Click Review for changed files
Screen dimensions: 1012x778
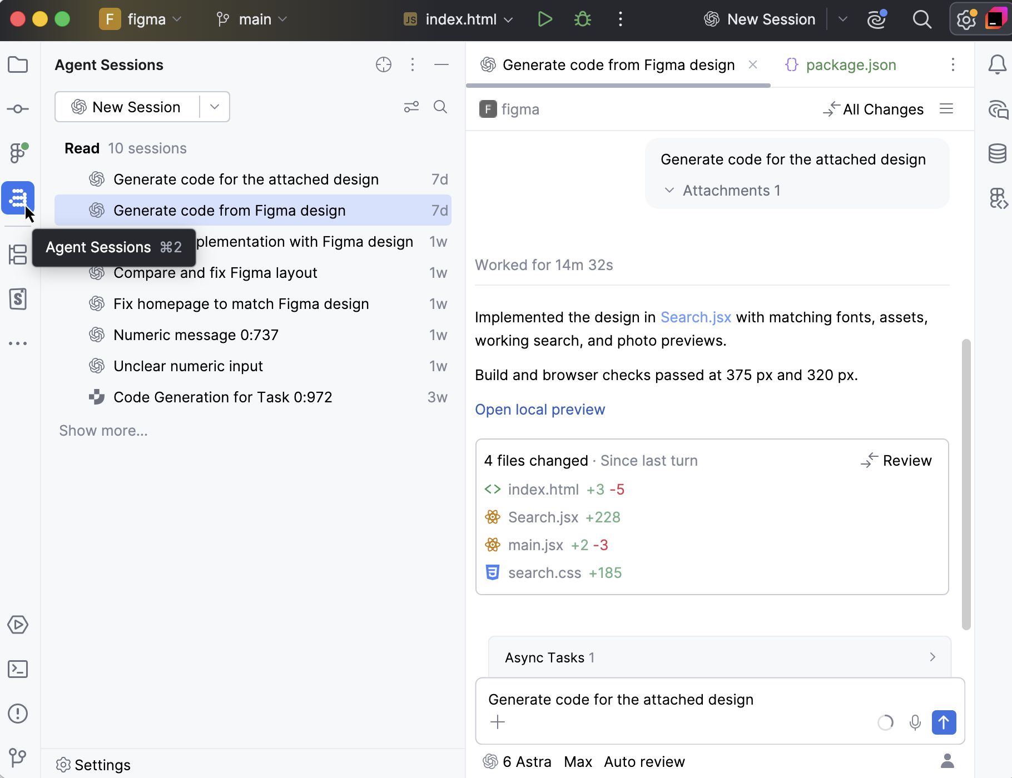coord(896,461)
